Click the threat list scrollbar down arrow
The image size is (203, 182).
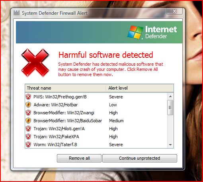coord(170,145)
